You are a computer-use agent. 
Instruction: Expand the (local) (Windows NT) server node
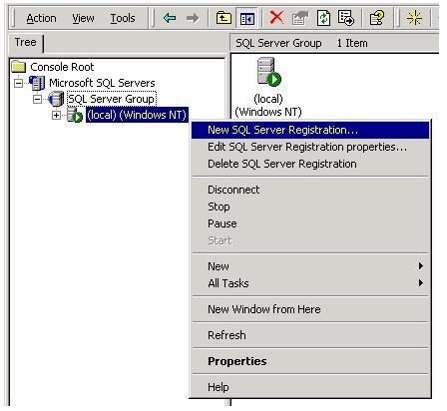point(57,115)
